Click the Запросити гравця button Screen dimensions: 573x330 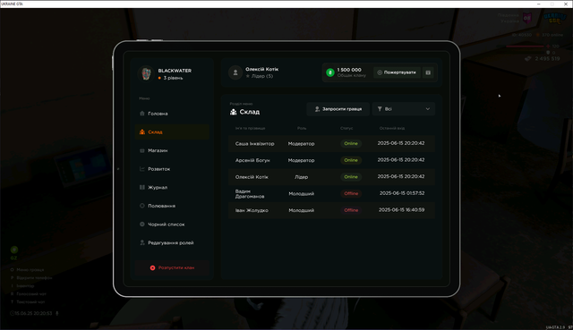coord(338,109)
